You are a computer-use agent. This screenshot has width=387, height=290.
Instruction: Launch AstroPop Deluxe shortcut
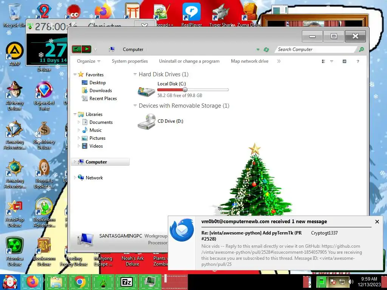(15, 213)
